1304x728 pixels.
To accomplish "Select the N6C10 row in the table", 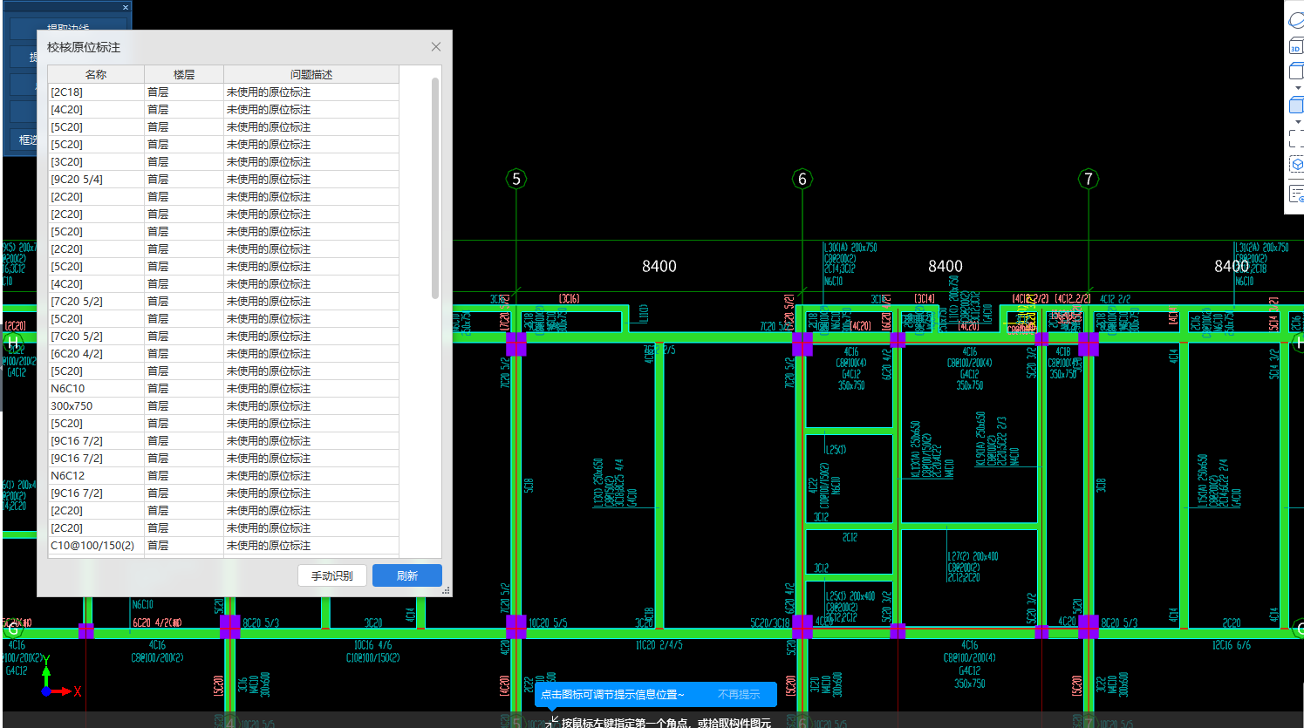I will pyautogui.click(x=223, y=388).
